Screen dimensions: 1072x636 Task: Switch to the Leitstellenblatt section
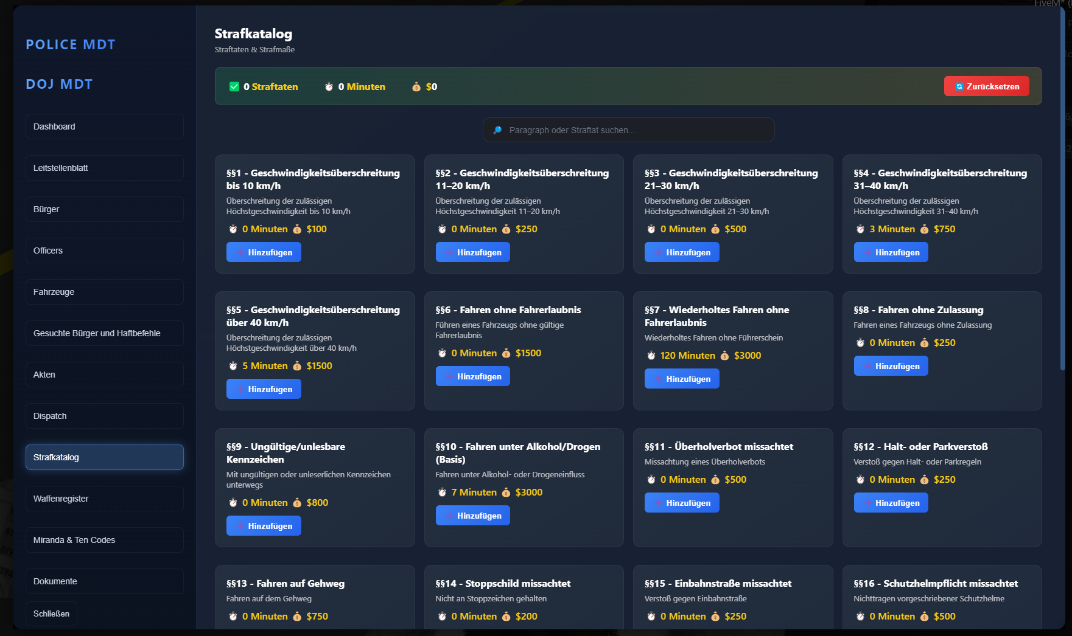point(104,168)
